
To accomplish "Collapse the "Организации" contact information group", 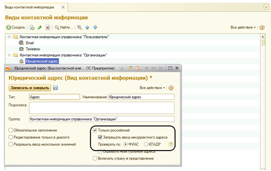I will pyautogui.click(x=9, y=55).
